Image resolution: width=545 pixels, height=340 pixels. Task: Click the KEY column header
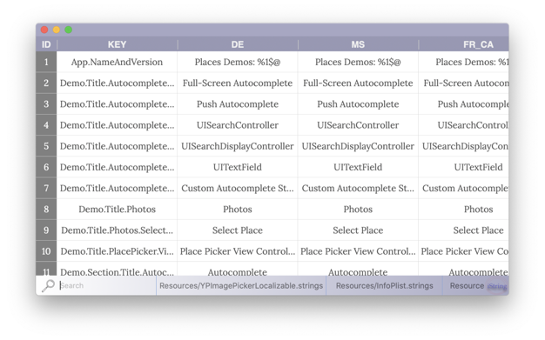(117, 44)
